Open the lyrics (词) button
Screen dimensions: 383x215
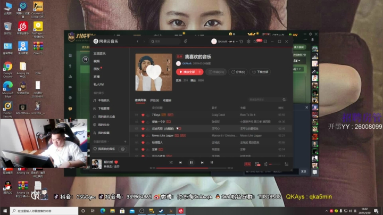tap(212, 162)
